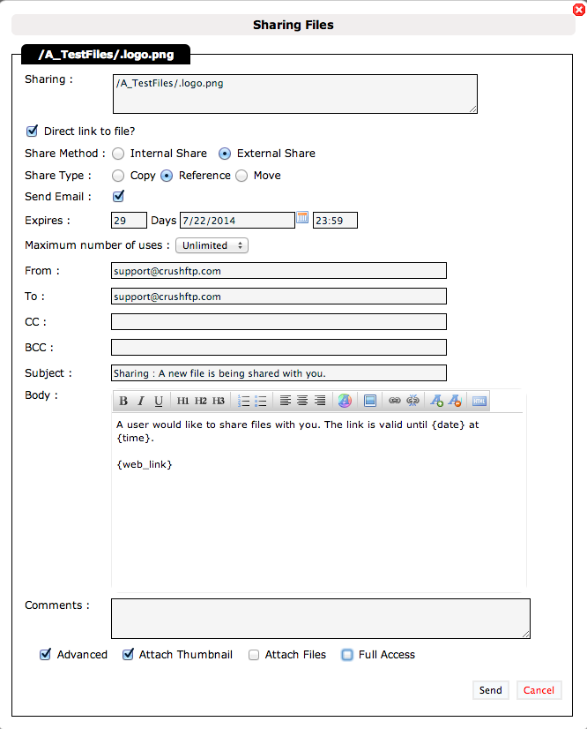Screen dimensions: 587x729
Task: Insert a bulleted list
Action: 261,401
